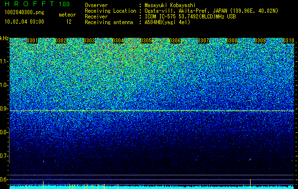
Task: Click the Receiver field label
Action: (96, 17)
